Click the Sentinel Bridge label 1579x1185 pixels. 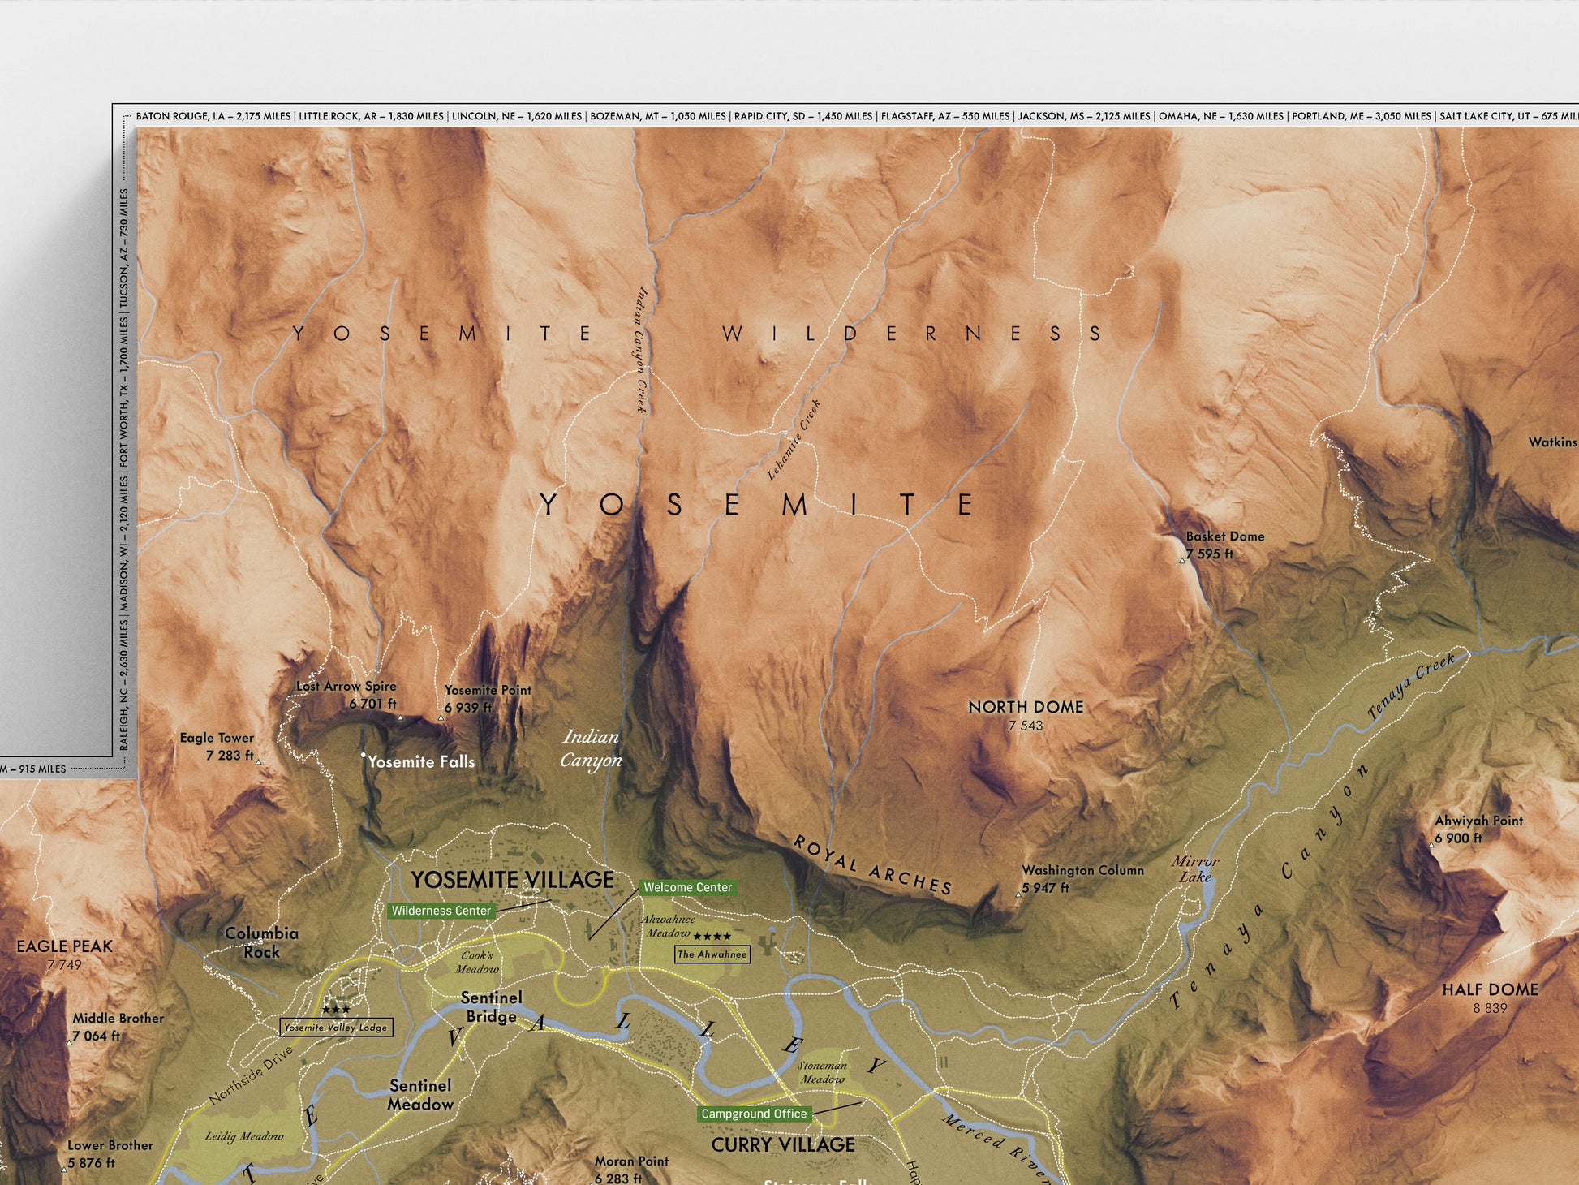pos(492,1007)
